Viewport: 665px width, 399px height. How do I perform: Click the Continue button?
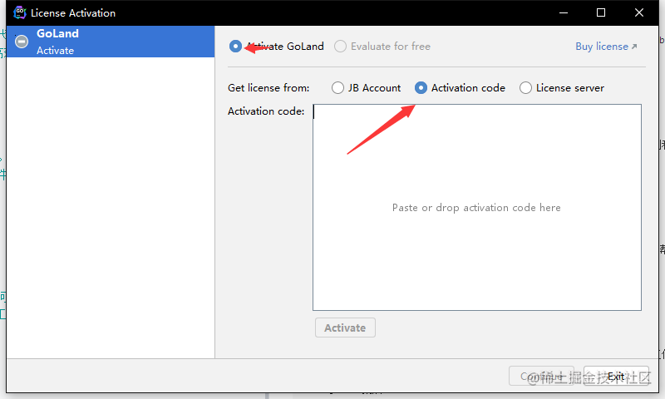tap(541, 376)
